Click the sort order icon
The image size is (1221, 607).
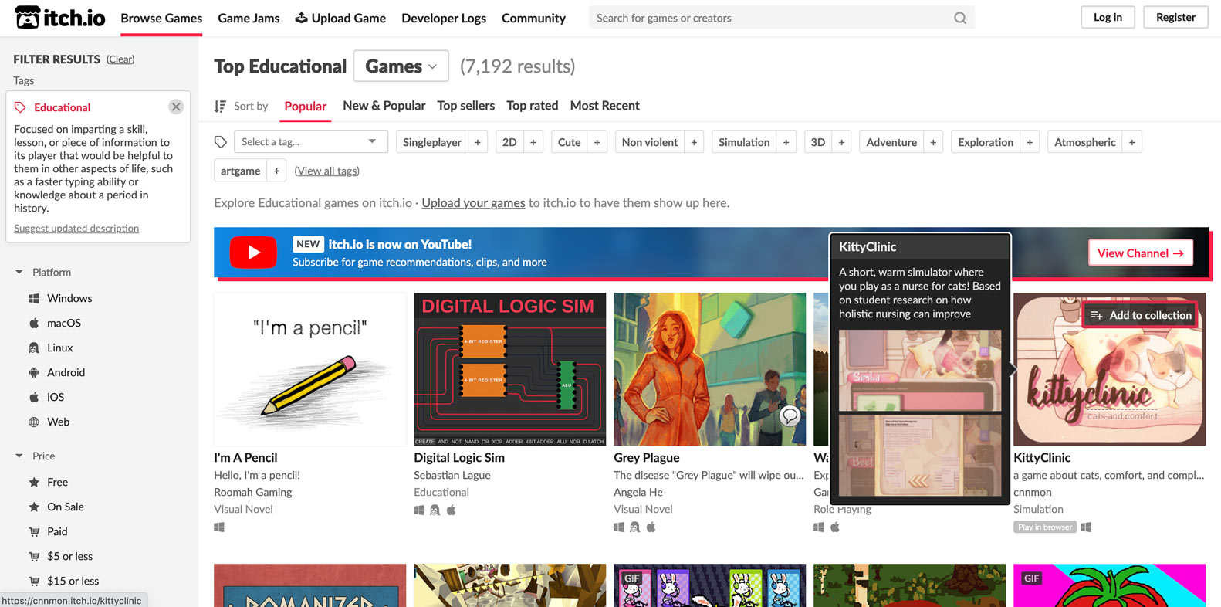pyautogui.click(x=220, y=106)
